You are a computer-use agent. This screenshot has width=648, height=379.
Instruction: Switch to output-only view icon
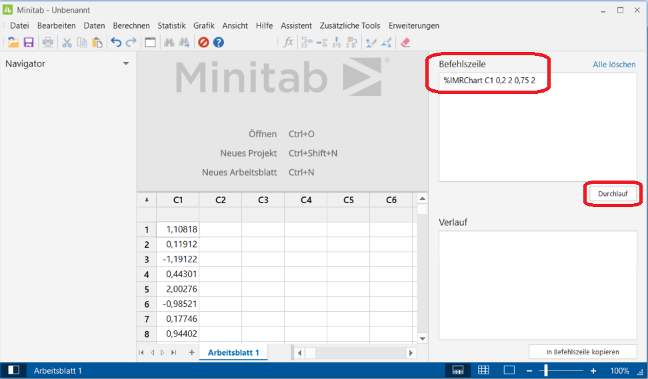coord(509,370)
